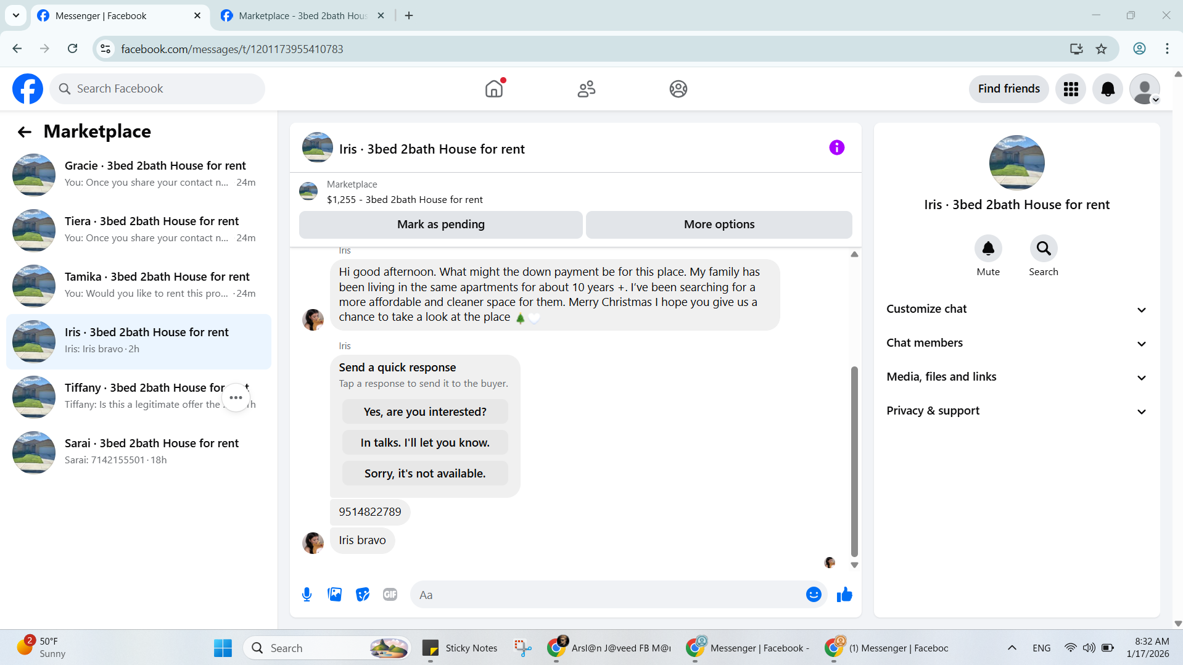Viewport: 1183px width, 665px height.
Task: Go to Home feed icon
Action: 494,89
